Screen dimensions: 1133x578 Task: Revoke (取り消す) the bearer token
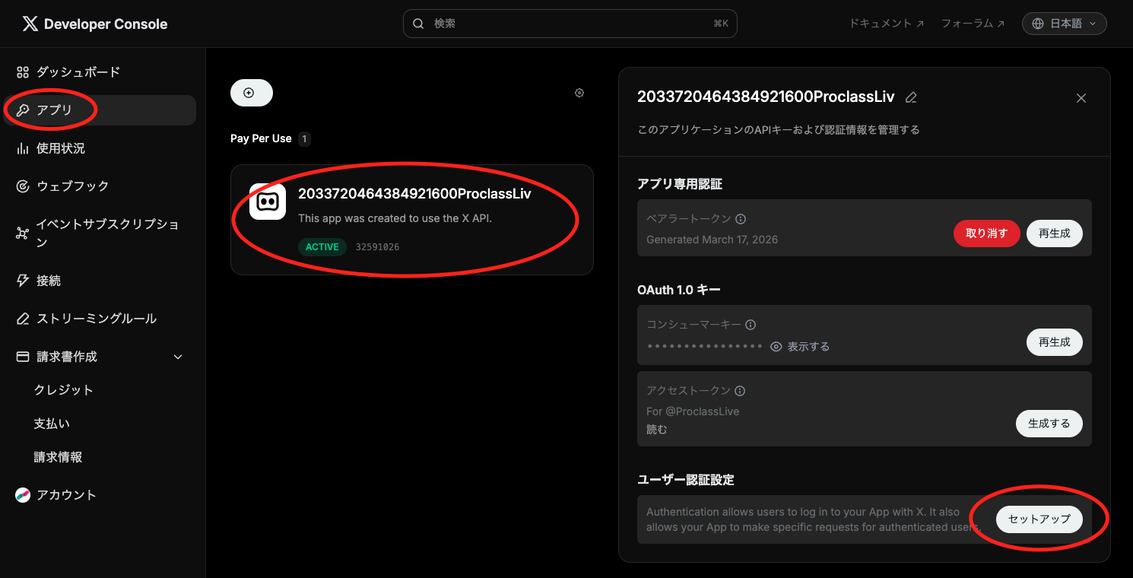point(987,233)
